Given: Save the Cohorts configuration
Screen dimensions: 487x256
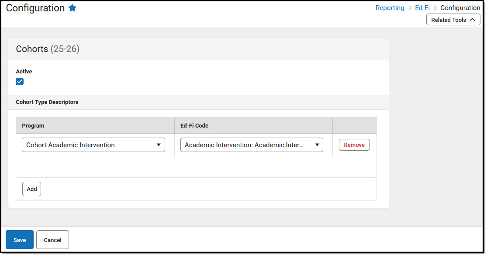Looking at the screenshot, I should pos(20,240).
